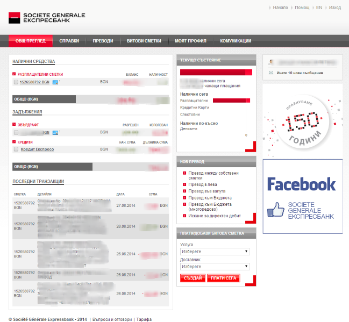
Task: Click the card icon in the Овърдрафт row
Action: click(54, 132)
